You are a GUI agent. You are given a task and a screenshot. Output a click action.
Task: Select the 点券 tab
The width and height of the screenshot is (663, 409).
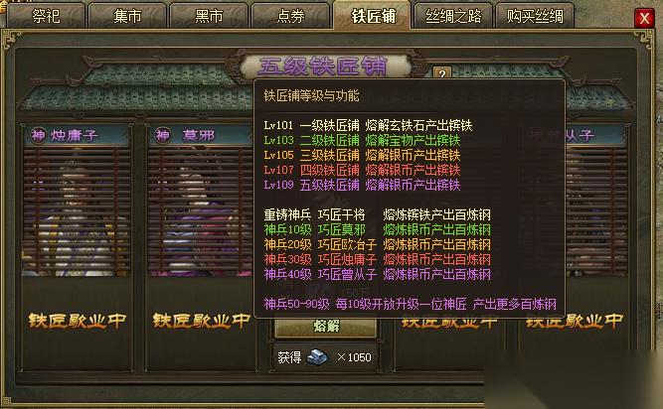pyautogui.click(x=290, y=16)
